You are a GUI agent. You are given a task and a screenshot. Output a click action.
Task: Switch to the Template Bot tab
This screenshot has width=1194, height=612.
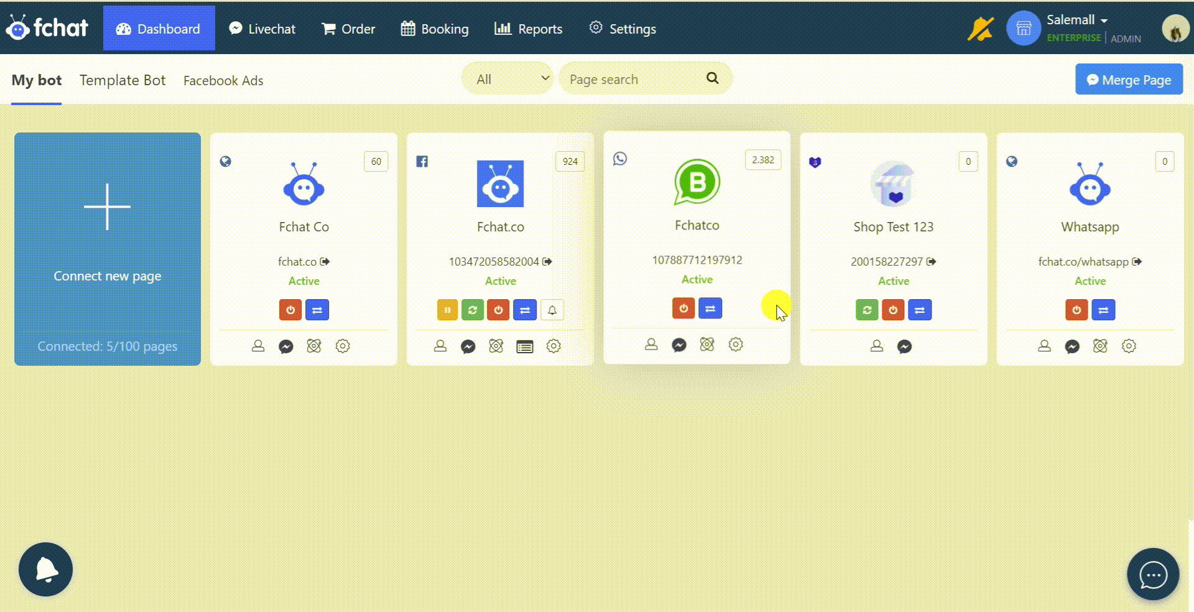tap(123, 80)
